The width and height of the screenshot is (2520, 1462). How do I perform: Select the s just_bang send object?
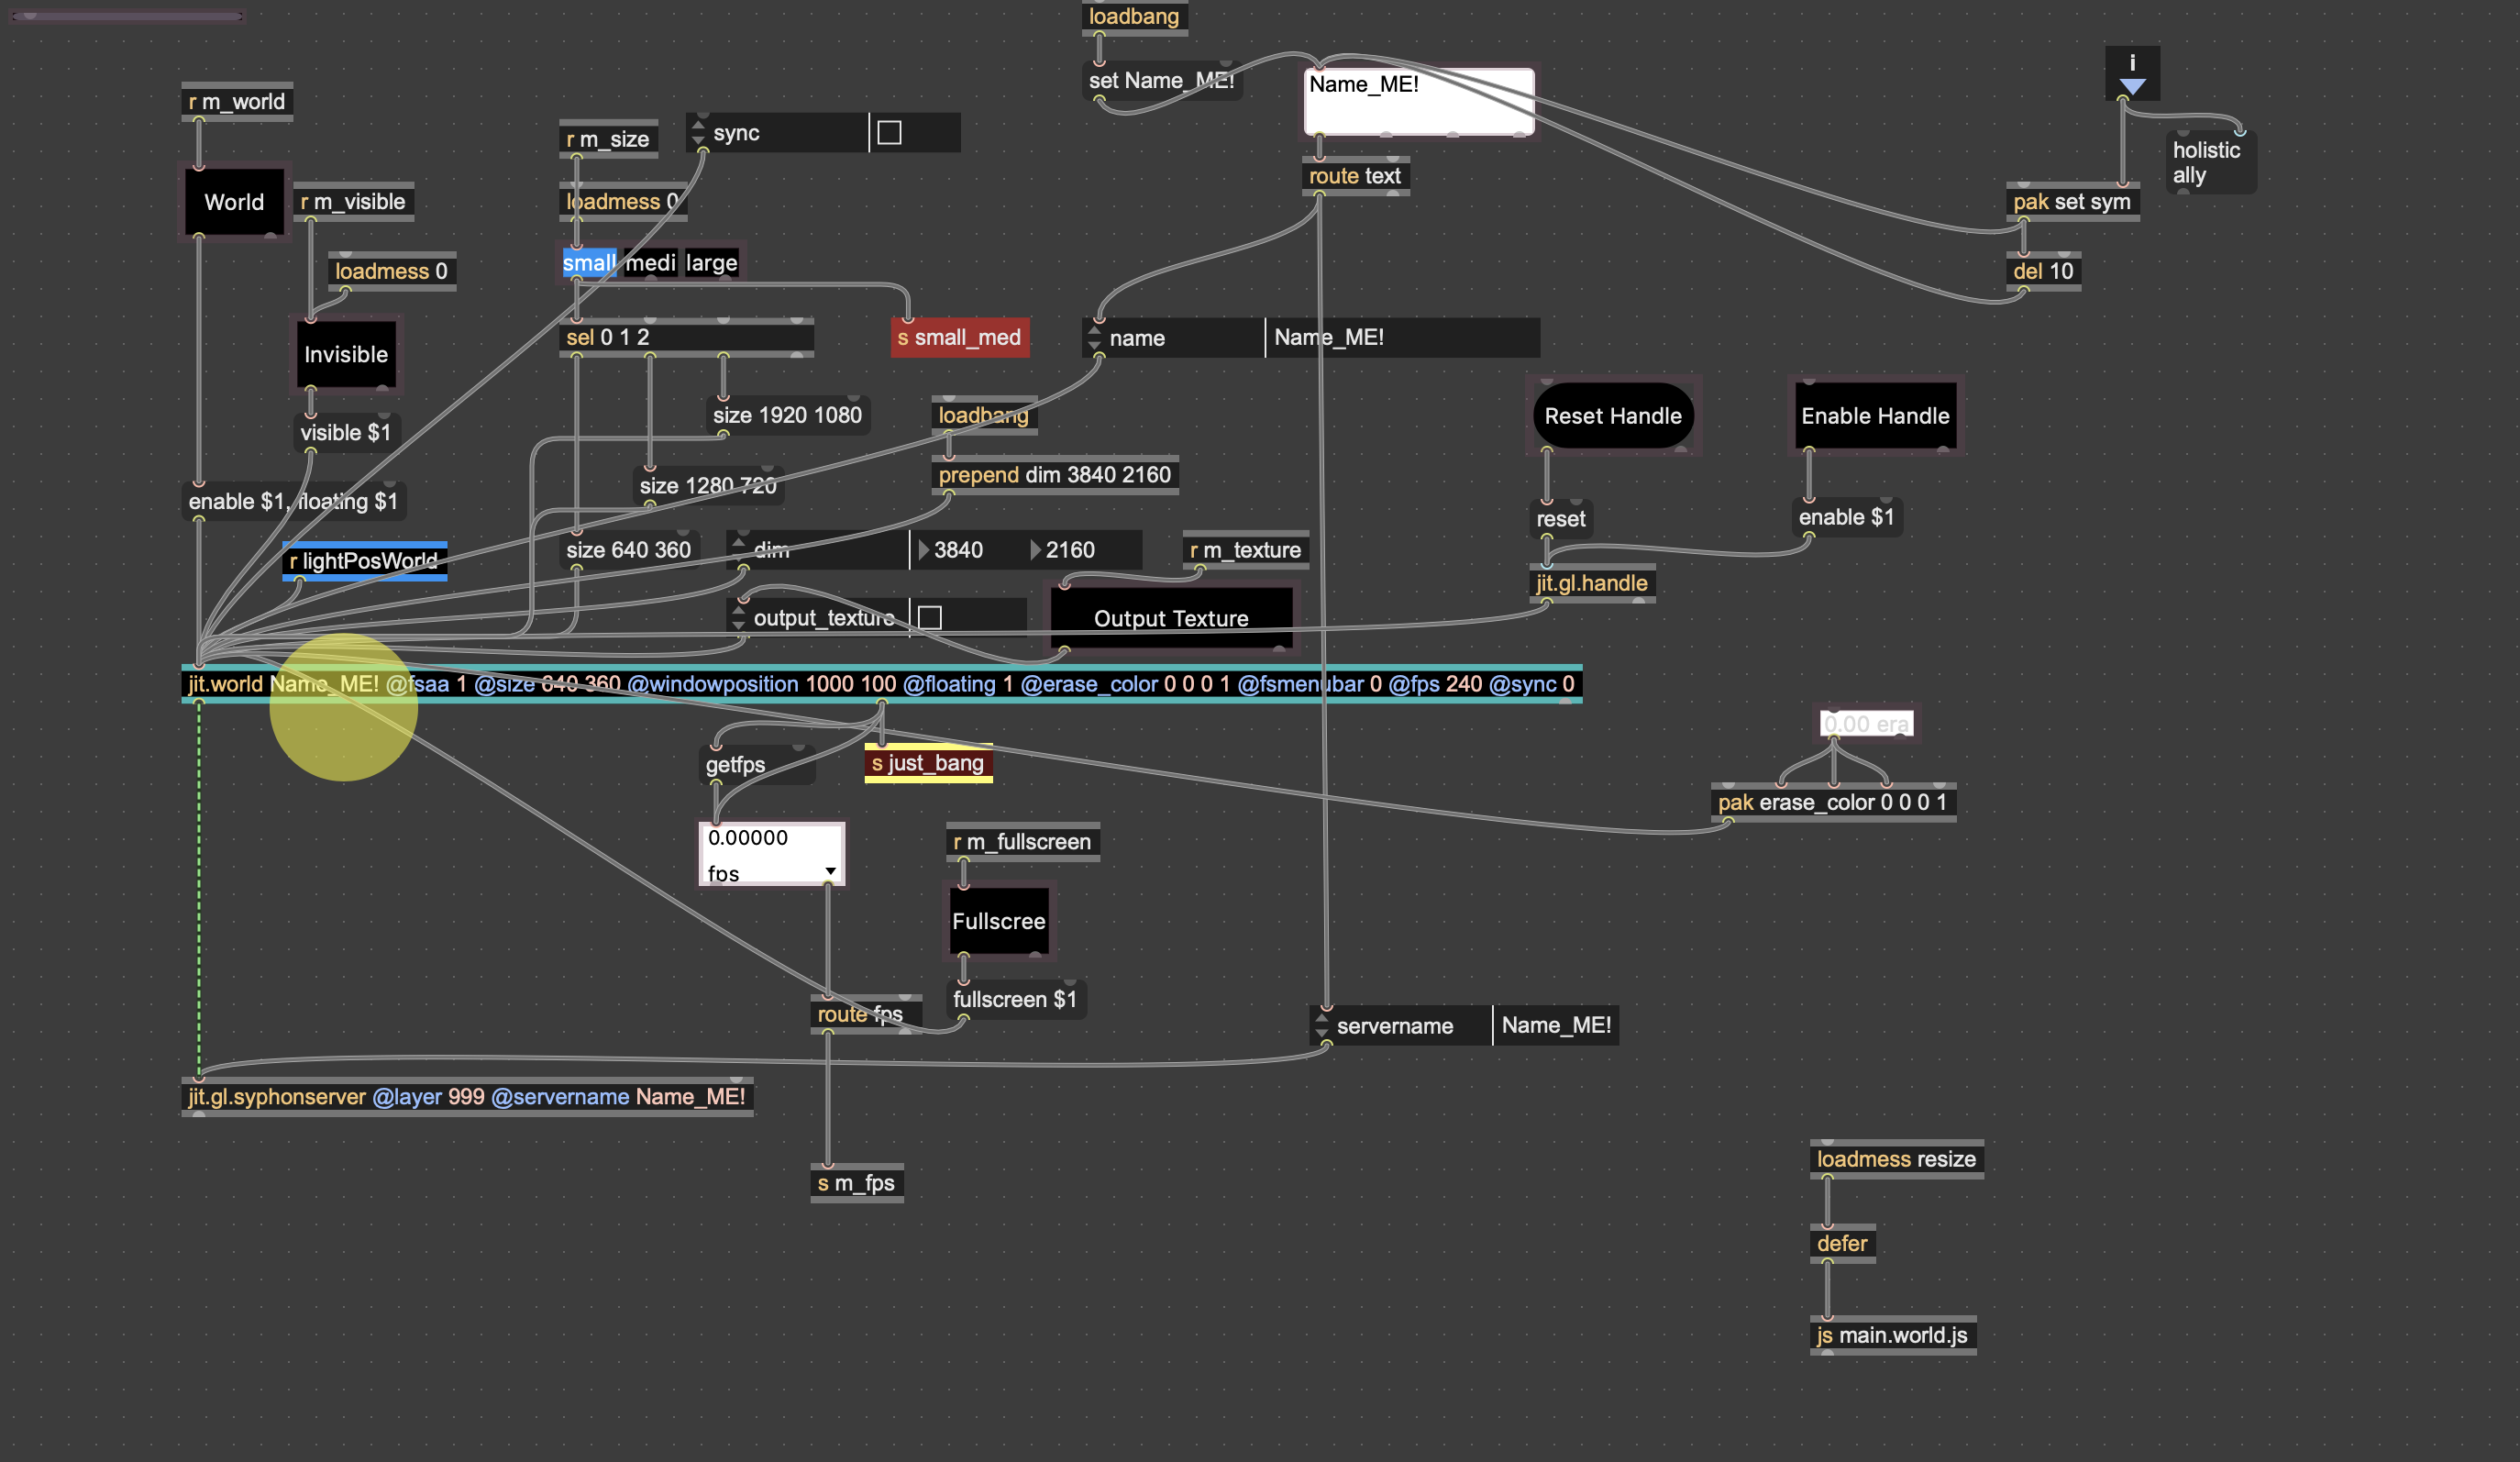[x=928, y=763]
